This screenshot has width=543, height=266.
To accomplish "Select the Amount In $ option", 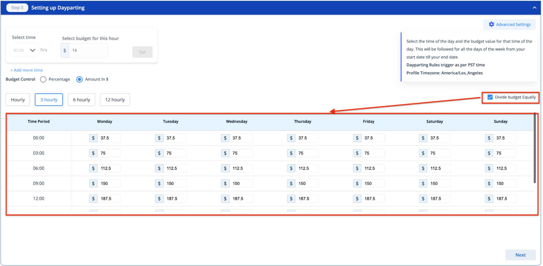I will coord(79,79).
